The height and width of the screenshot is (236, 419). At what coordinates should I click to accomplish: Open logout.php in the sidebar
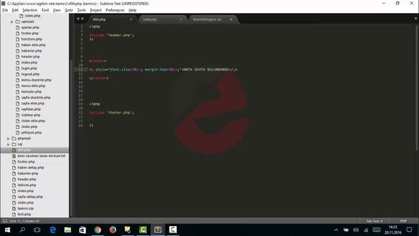click(30, 74)
